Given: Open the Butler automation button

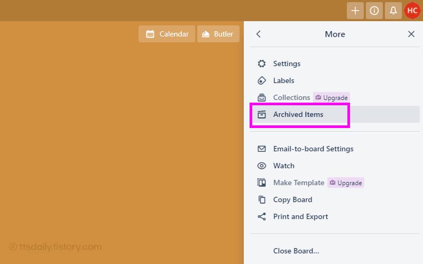Looking at the screenshot, I should coord(218,34).
